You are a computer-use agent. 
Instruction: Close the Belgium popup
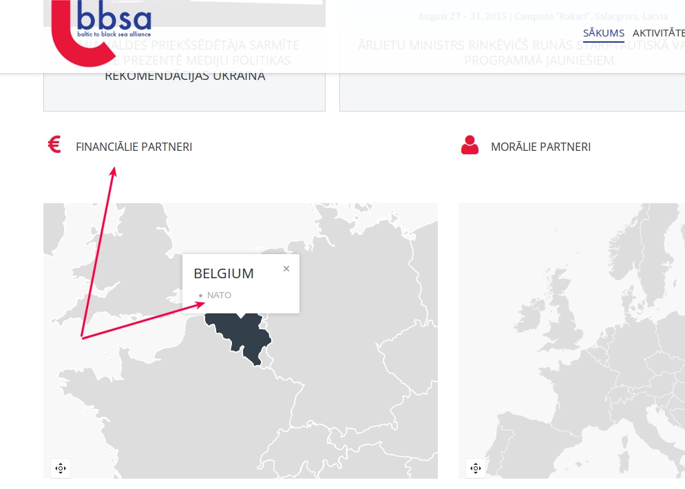[286, 269]
